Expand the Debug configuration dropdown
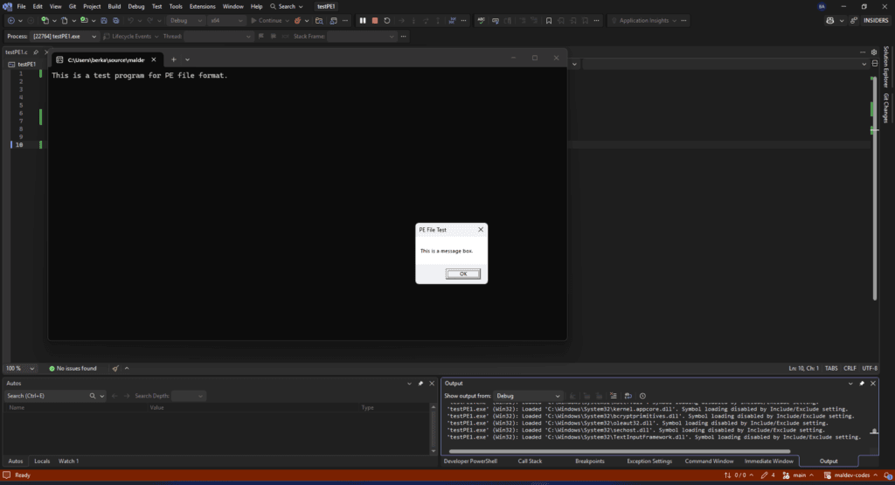The height and width of the screenshot is (485, 895). [184, 20]
